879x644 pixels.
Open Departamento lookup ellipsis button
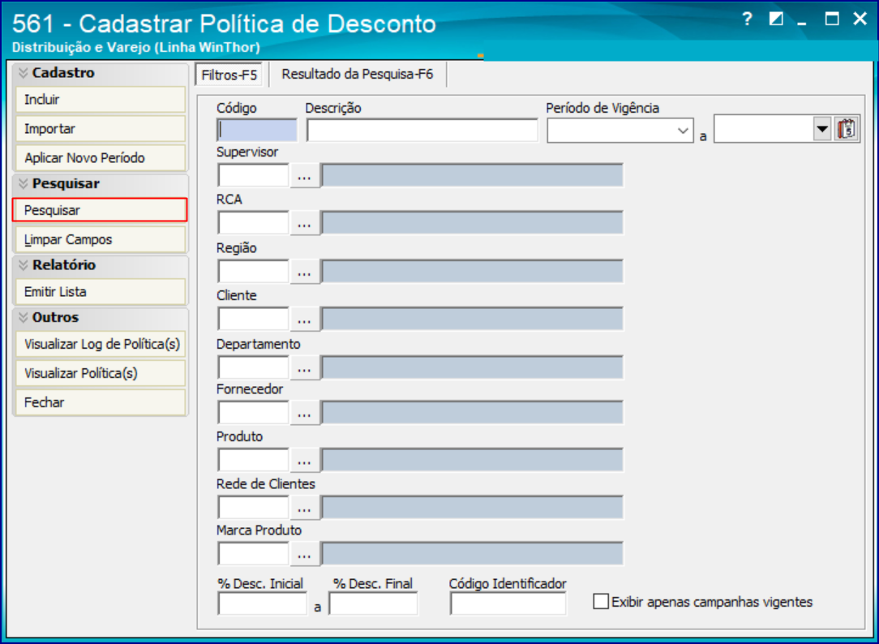tap(304, 367)
